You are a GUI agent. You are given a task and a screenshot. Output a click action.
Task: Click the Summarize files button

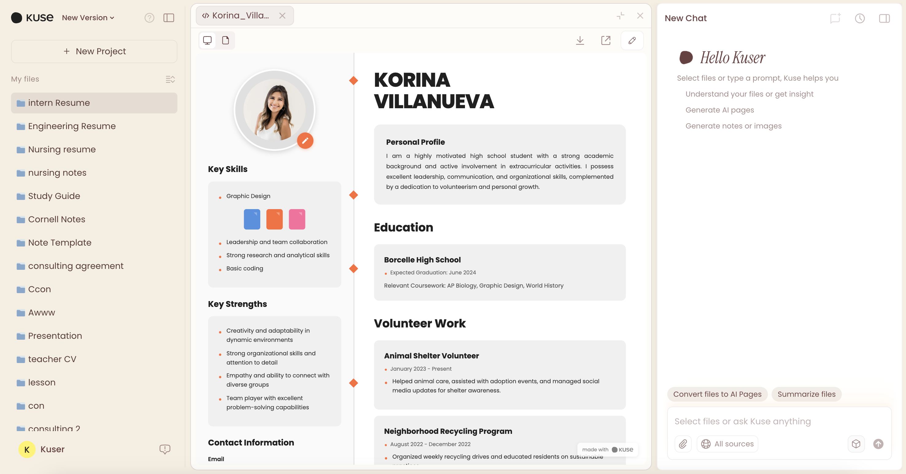tap(807, 394)
